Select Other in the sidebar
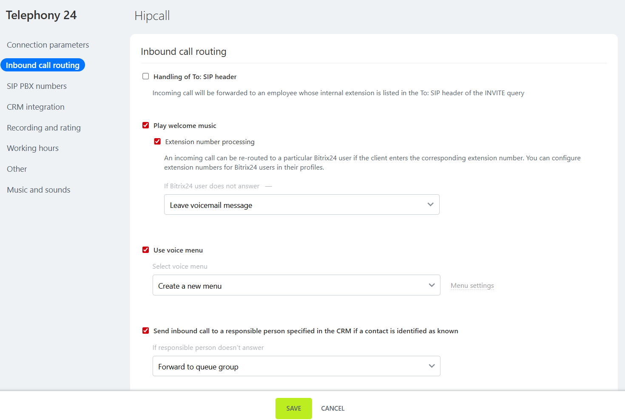The image size is (625, 420). coord(17,169)
